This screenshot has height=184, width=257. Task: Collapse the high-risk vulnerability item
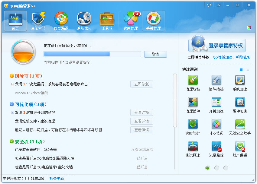click(x=12, y=84)
